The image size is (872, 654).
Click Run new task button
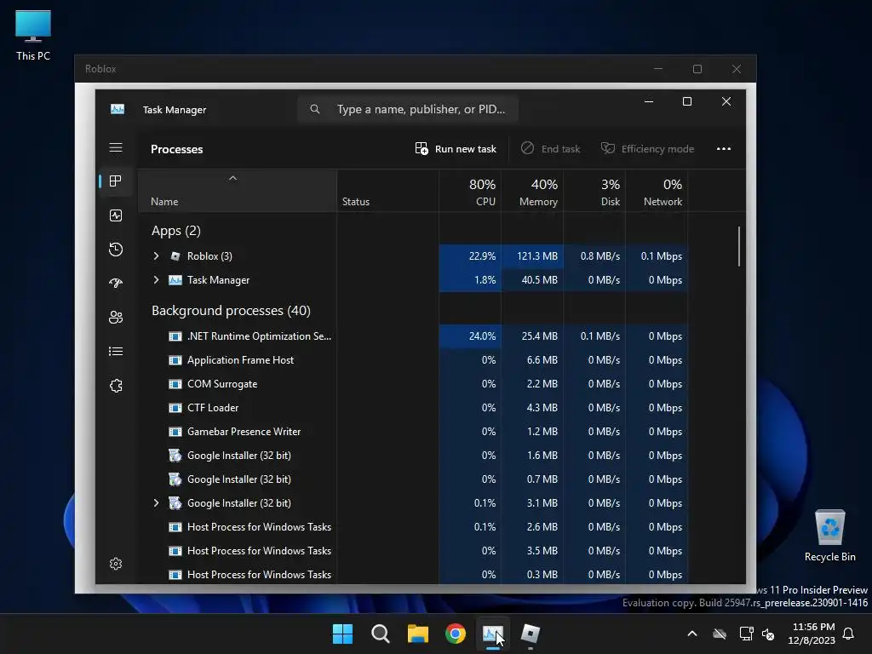[x=456, y=148]
